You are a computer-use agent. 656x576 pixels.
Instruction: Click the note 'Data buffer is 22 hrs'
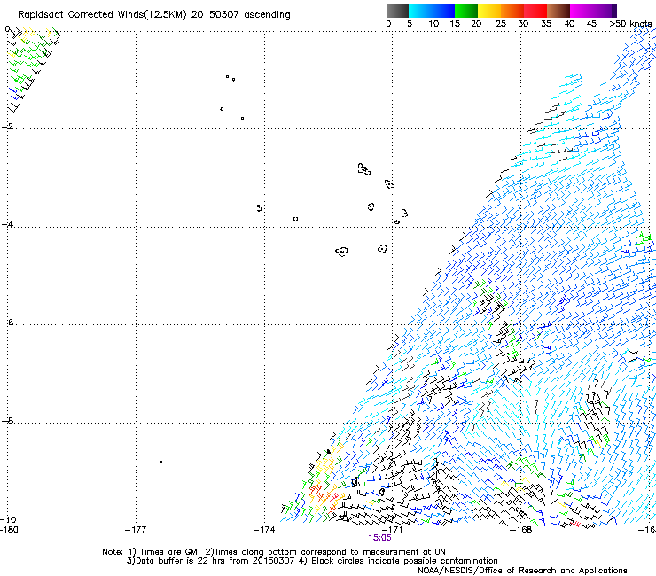point(180,561)
